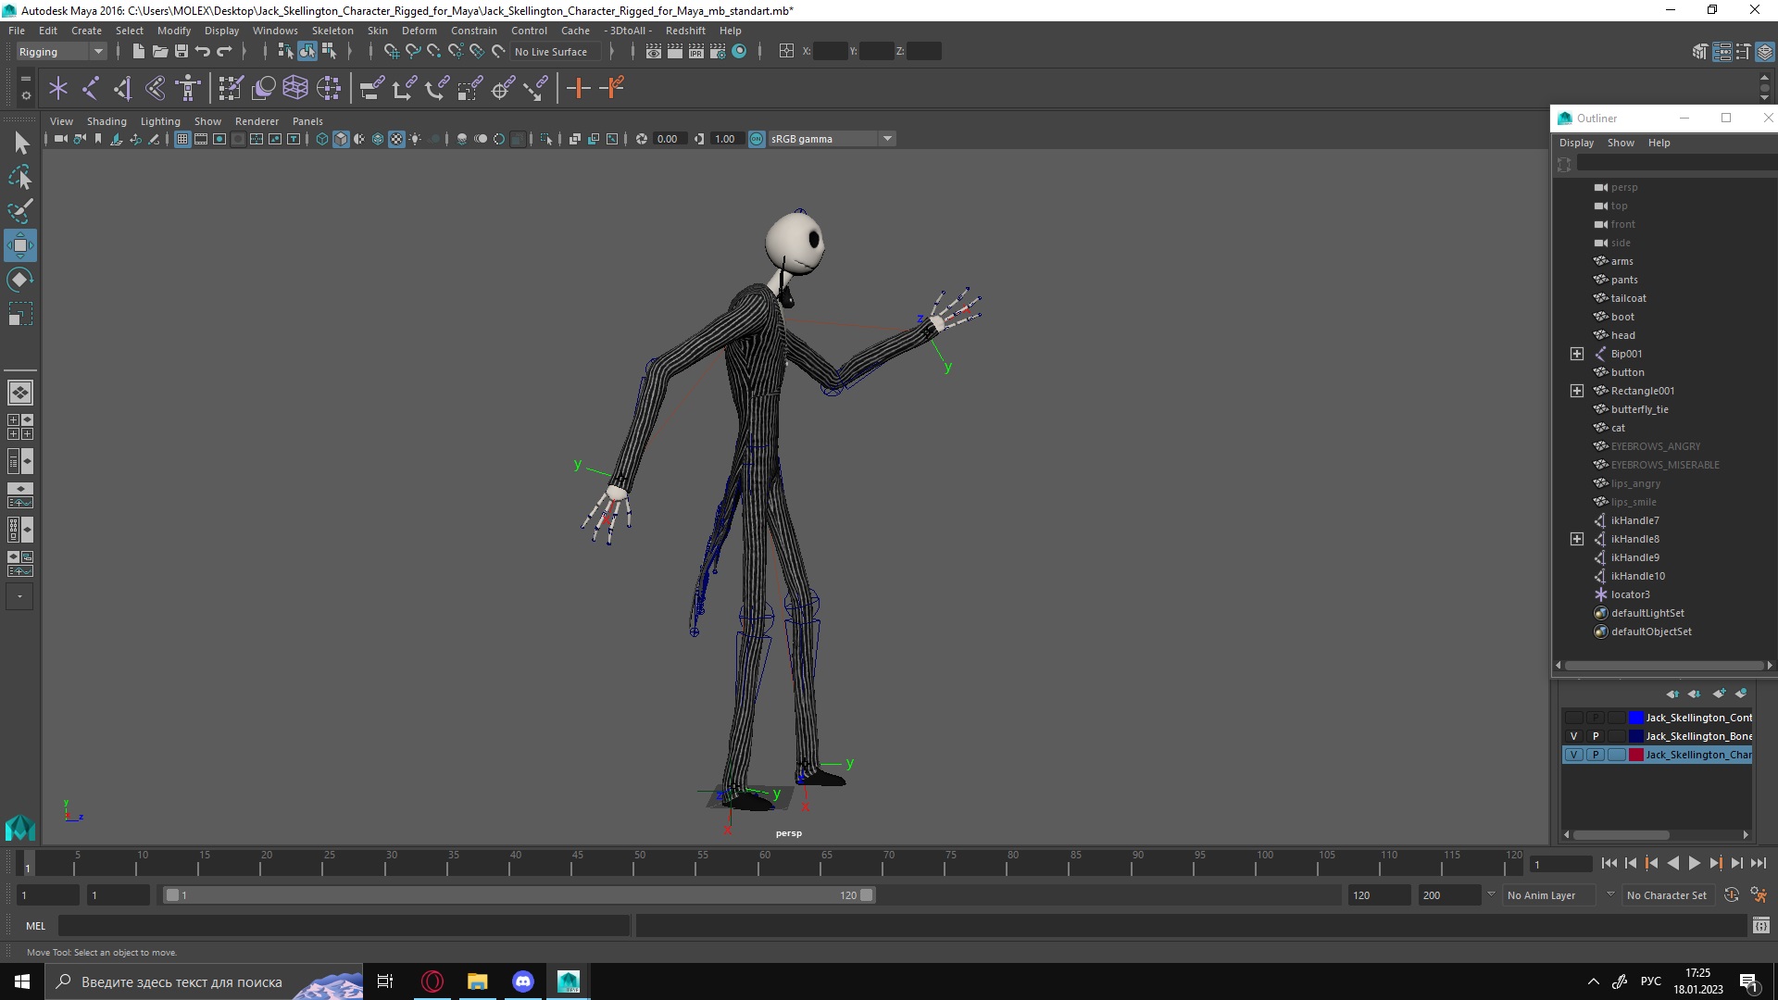1778x1000 pixels.
Task: Click the red Jack_Skellington_Char layer color swatch
Action: pyautogui.click(x=1636, y=755)
